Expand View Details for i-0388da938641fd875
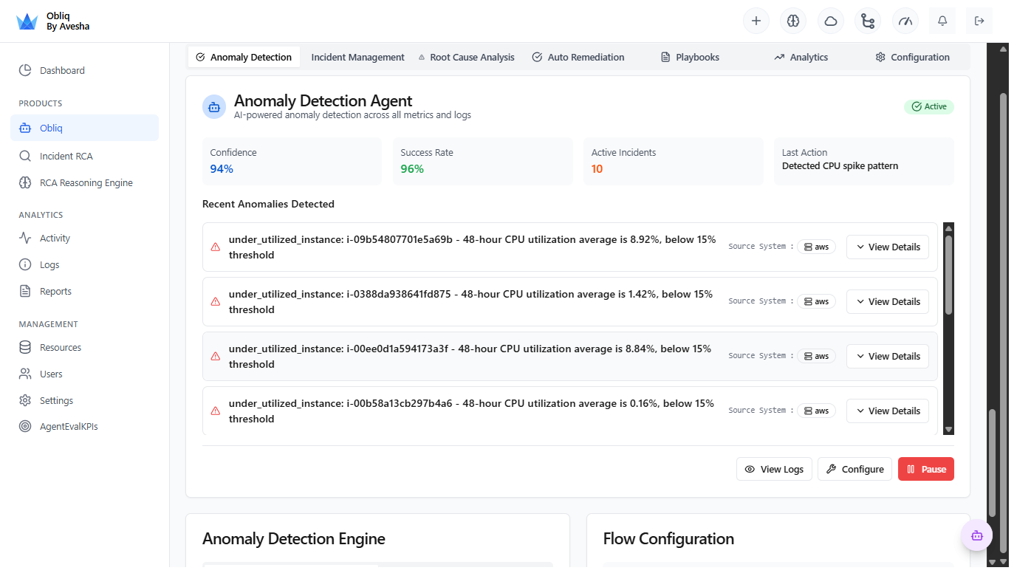1014x576 pixels. [x=888, y=302]
